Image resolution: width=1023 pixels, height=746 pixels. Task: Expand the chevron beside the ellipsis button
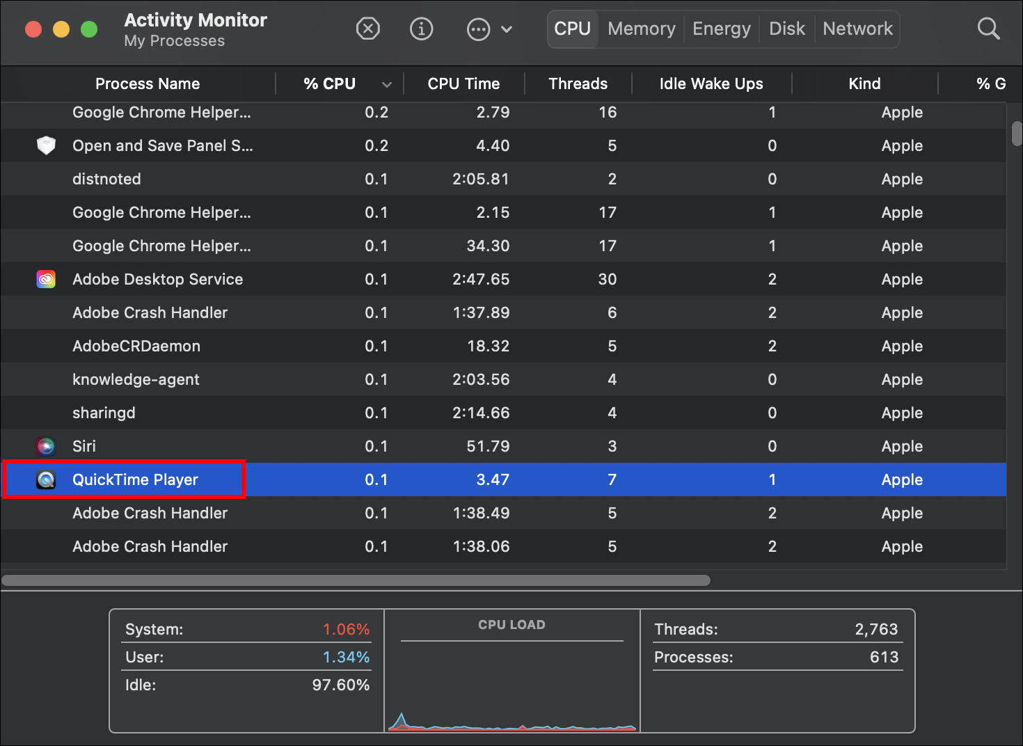point(507,29)
